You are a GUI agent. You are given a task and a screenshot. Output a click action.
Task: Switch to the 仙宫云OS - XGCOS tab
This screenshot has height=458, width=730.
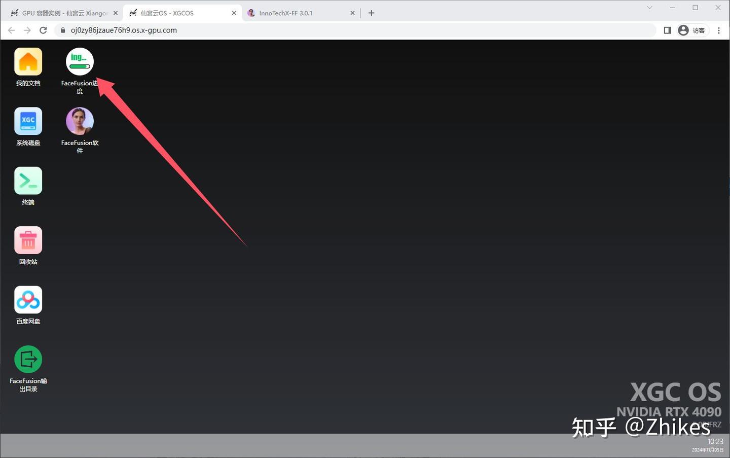[x=182, y=13]
